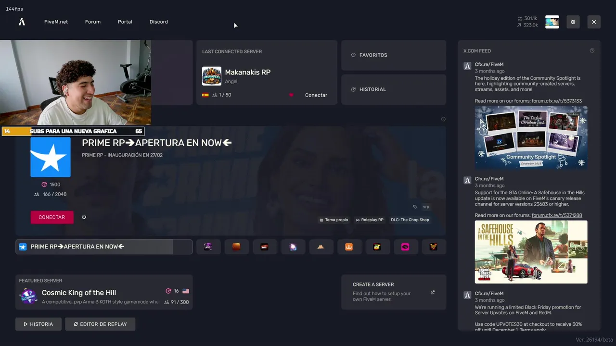
Task: Open the Cosmic King of the Hill featured server
Action: click(104, 292)
